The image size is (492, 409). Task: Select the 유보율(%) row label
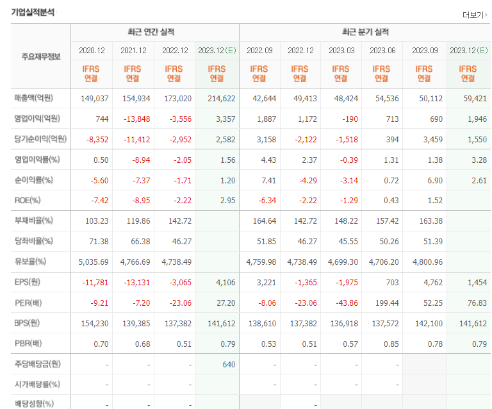coord(30,262)
